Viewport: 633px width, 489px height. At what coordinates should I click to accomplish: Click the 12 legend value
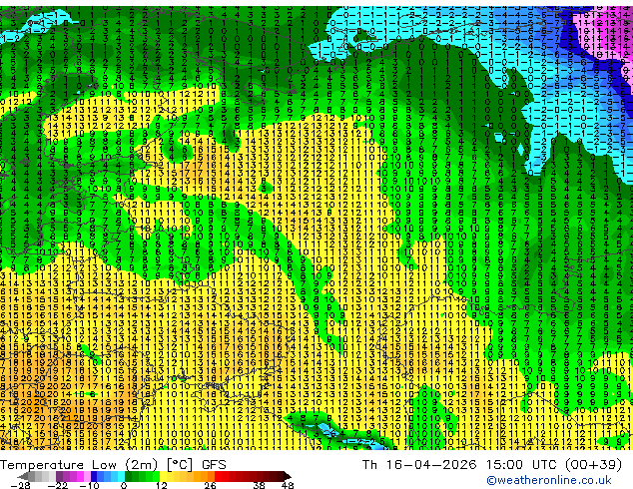coord(162,485)
